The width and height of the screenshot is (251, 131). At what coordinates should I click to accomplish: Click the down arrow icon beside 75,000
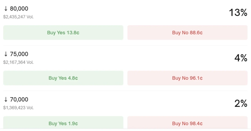coord(6,54)
